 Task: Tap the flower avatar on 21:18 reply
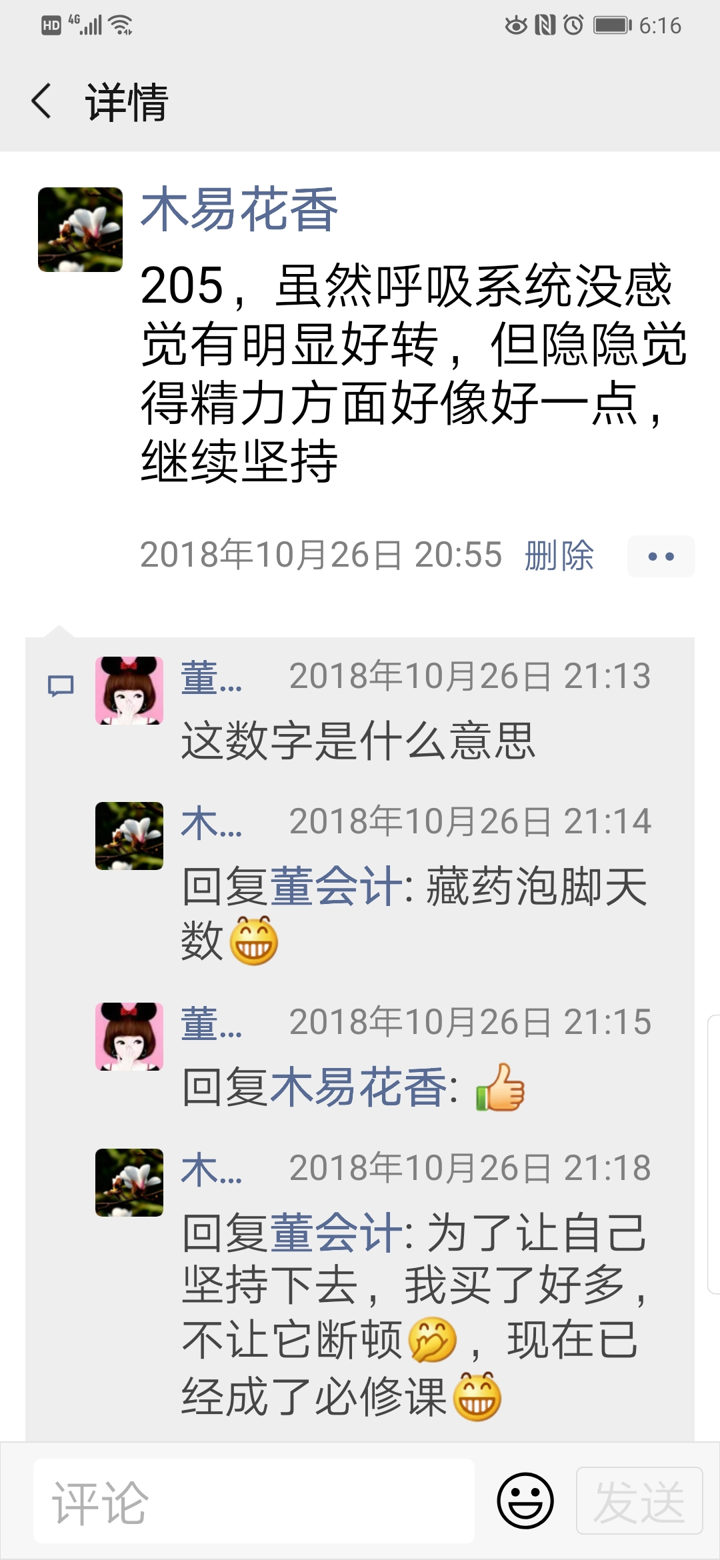tap(129, 1183)
